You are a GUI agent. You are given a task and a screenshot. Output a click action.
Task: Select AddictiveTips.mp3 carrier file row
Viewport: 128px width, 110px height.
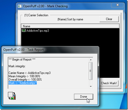[x=70, y=31]
